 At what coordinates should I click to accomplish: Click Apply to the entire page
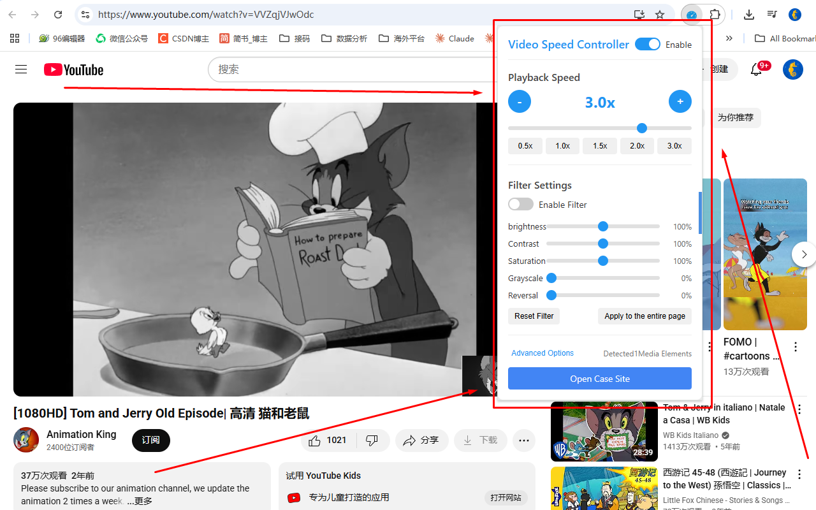click(x=645, y=316)
